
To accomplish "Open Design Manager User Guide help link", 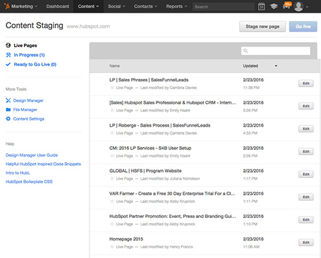I will pyautogui.click(x=32, y=155).
